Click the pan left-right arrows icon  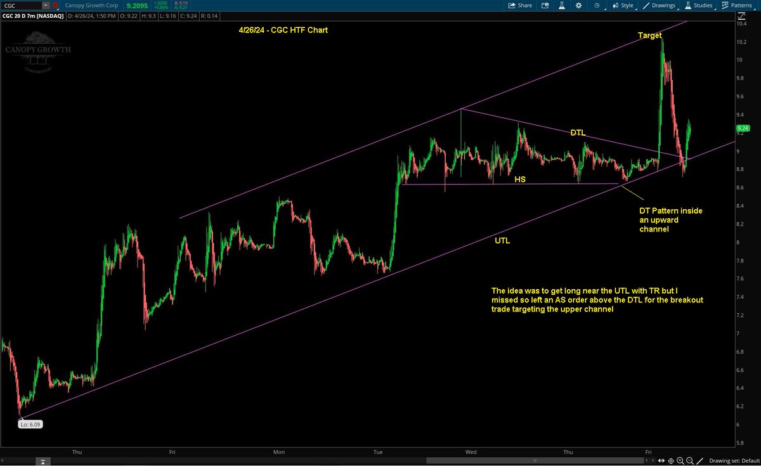pos(661,461)
